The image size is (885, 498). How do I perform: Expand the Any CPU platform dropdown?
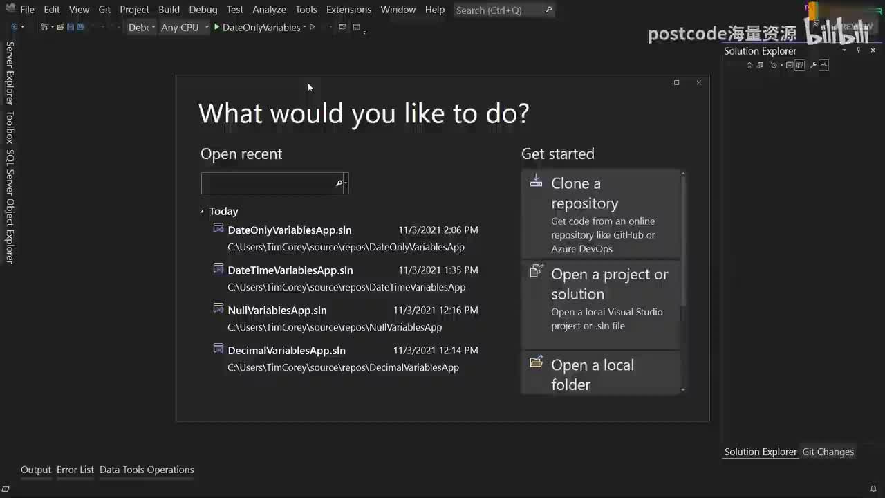pyautogui.click(x=185, y=27)
